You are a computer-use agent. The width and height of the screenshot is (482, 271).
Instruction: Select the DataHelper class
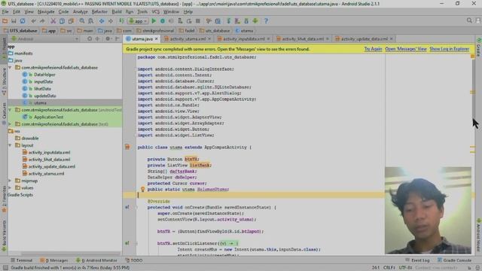coord(44,75)
